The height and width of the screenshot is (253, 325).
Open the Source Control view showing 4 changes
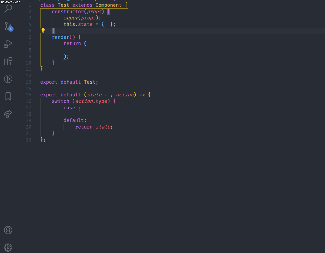[x=8, y=26]
